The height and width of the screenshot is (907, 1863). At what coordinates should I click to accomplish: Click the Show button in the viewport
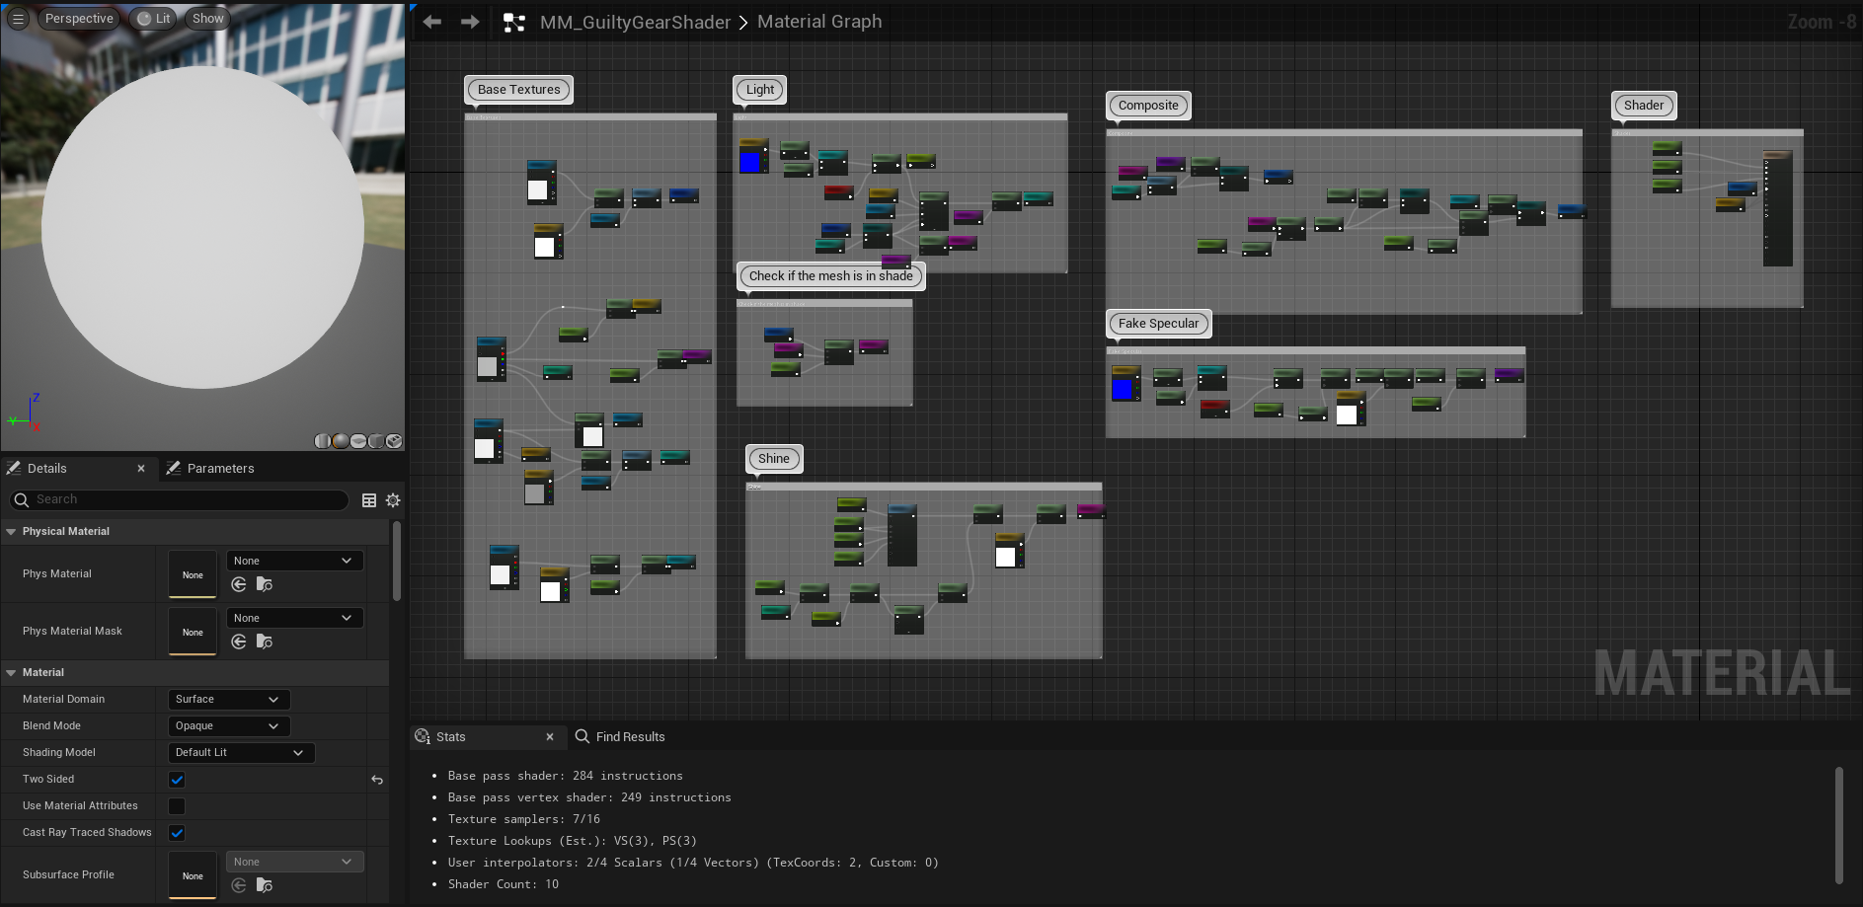[207, 17]
